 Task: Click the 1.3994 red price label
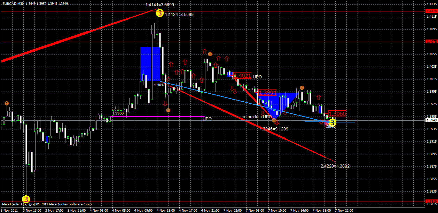[x=267, y=93]
